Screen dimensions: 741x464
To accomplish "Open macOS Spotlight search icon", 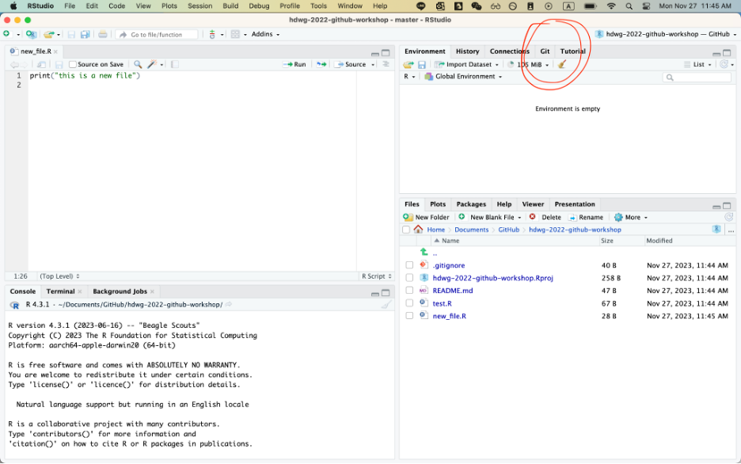I will (x=629, y=6).
